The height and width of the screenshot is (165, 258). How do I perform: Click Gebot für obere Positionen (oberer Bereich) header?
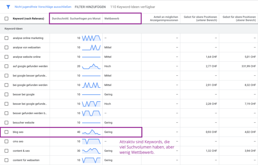tap(239, 19)
